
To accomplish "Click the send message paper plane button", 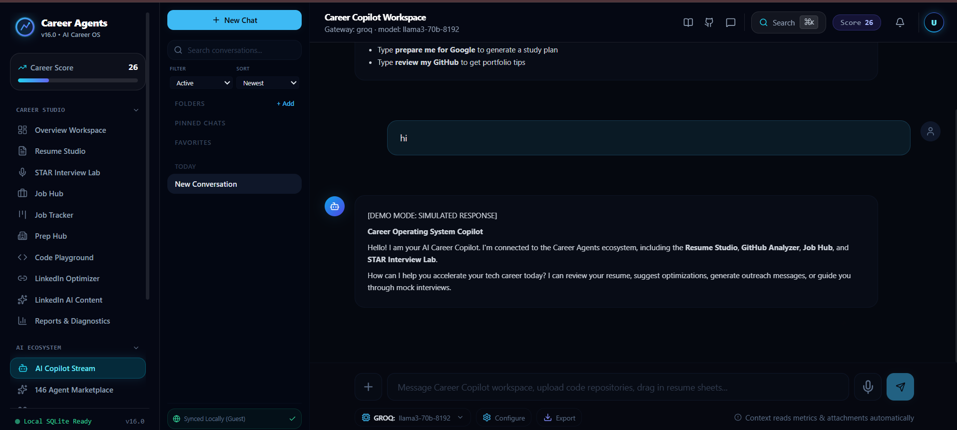I will click(x=900, y=387).
